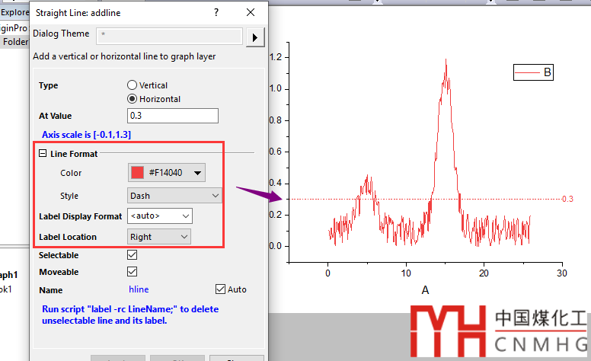The image size is (591, 361).
Task: Click the Folder item in Explorer panel
Action: tap(15, 42)
